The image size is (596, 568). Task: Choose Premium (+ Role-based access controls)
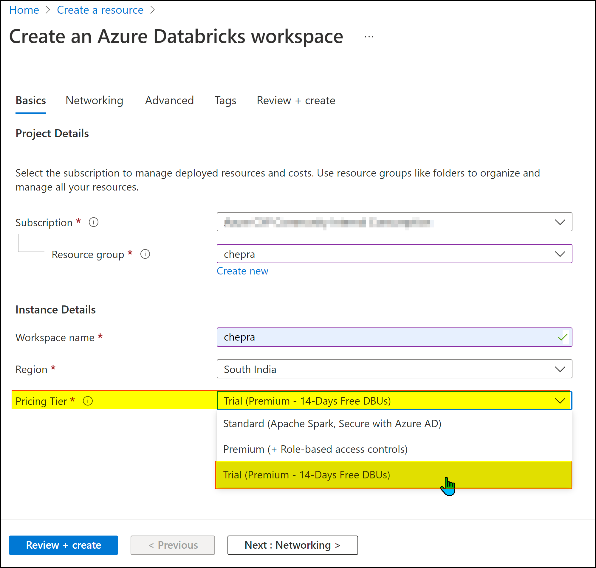[394, 449]
